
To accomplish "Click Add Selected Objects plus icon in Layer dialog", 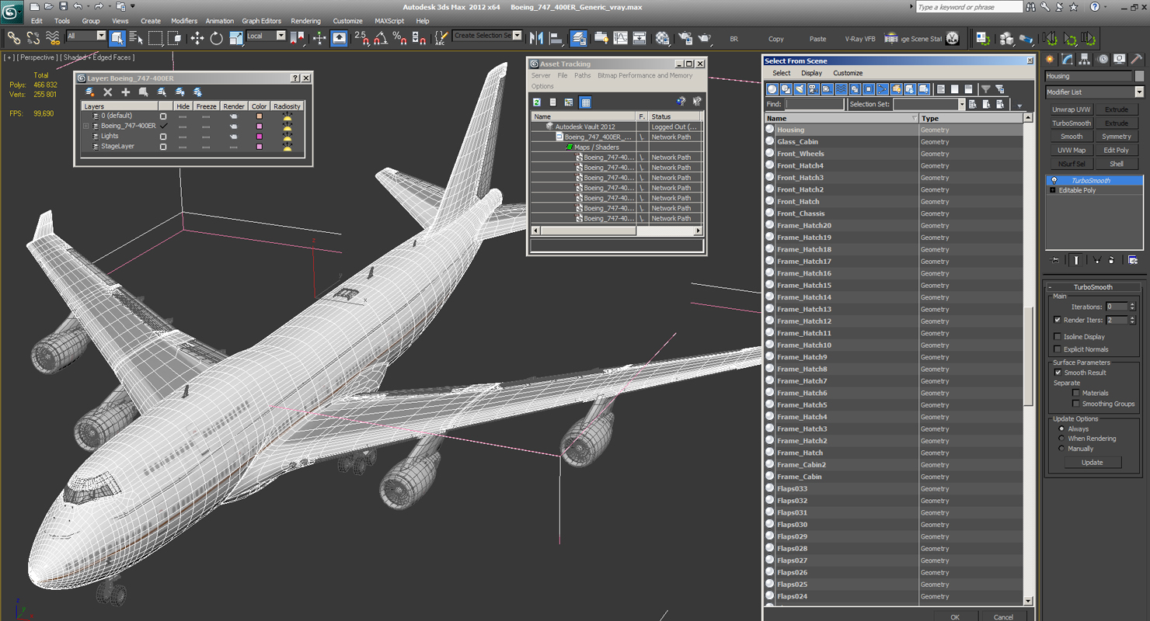I will (x=126, y=92).
